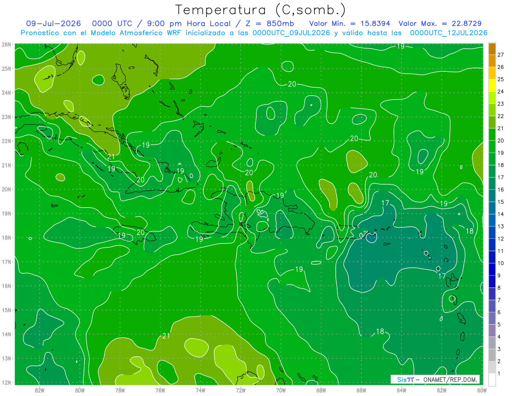Click the "68W" longitude label
Screen dimensions: 512x396
(321, 390)
